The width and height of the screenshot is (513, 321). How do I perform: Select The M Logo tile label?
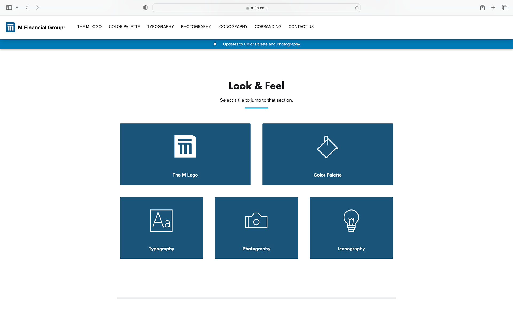pos(185,175)
